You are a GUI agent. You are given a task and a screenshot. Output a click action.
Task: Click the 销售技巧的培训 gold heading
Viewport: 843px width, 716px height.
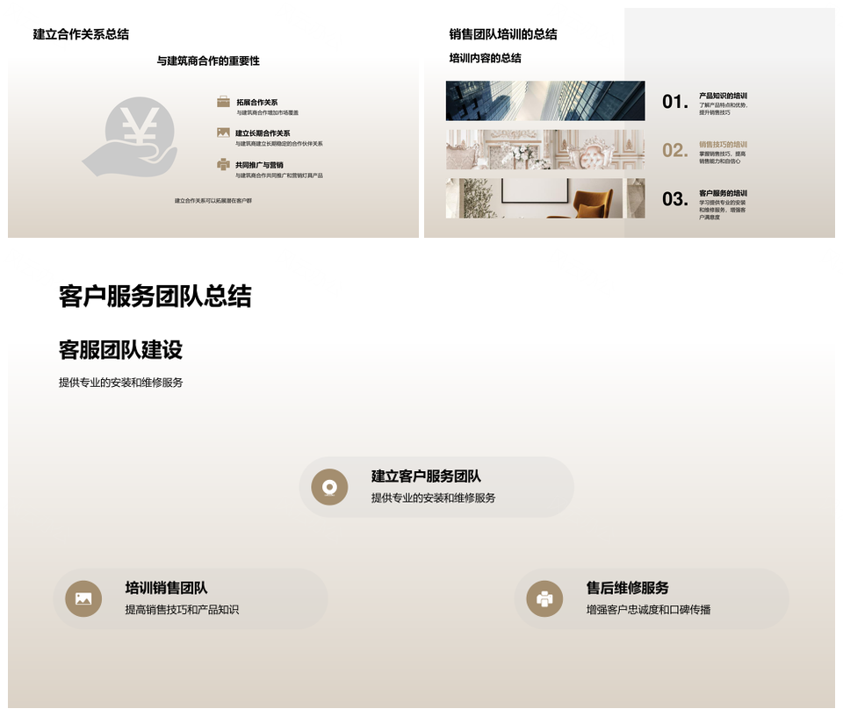(x=723, y=145)
